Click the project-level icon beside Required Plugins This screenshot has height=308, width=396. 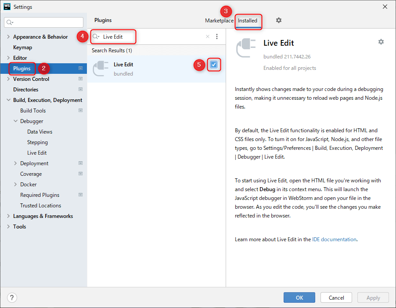81,195
